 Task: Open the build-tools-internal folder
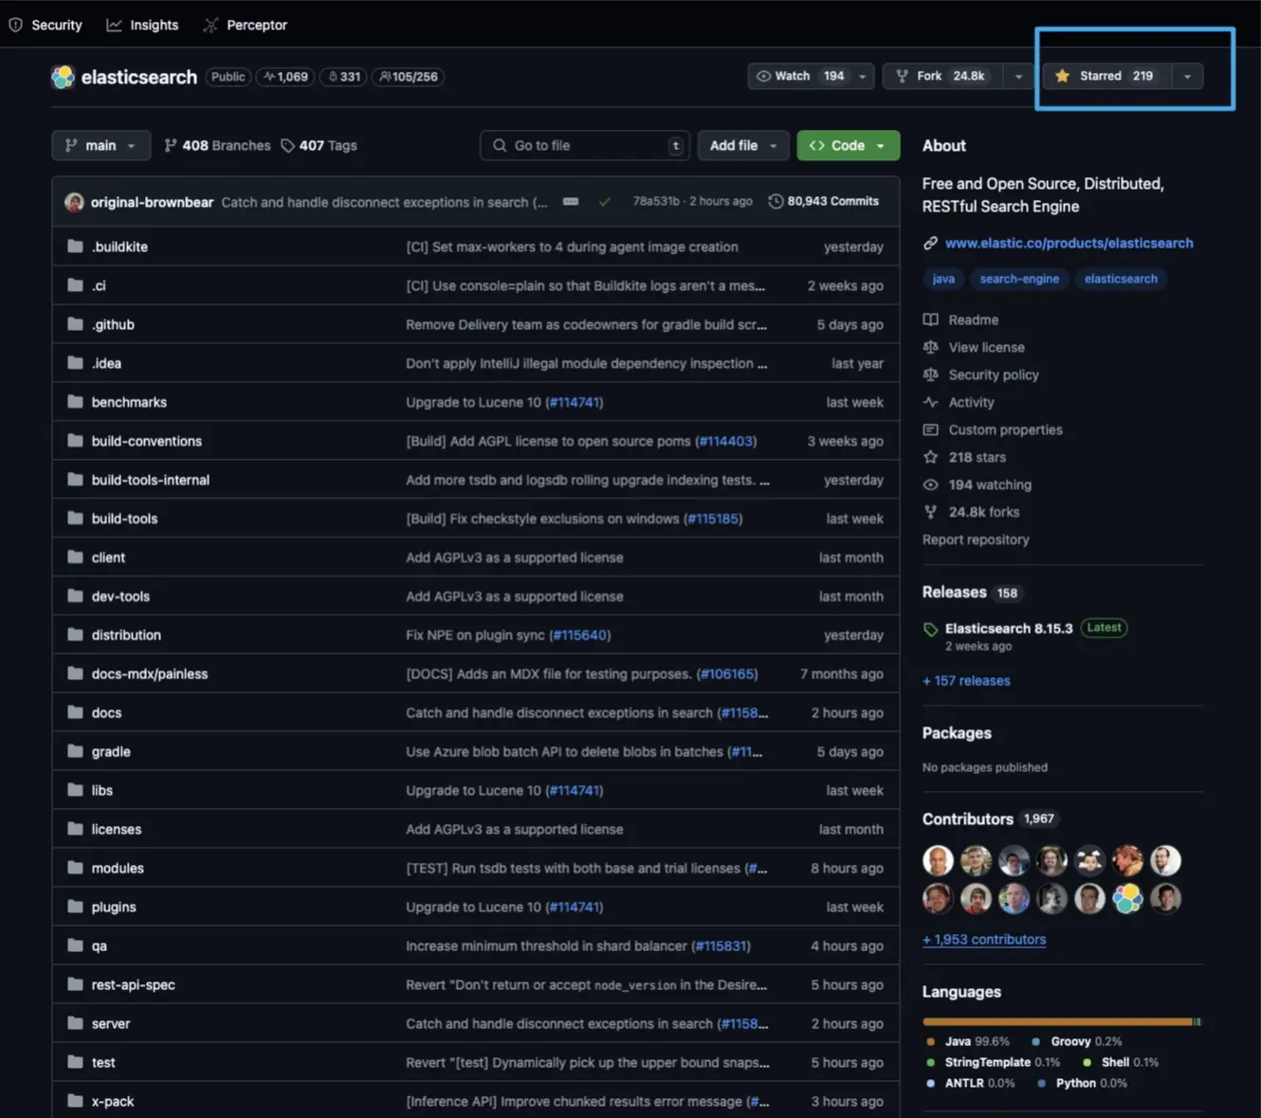tap(151, 480)
